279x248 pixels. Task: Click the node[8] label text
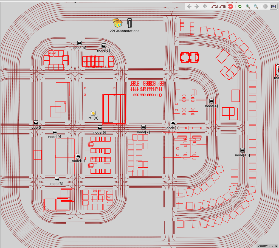pos(80,48)
